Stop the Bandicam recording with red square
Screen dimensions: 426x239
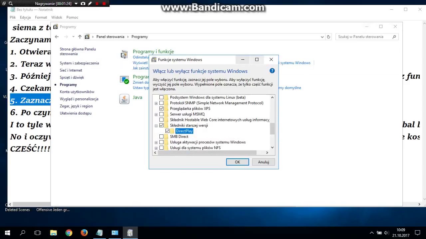point(104,4)
